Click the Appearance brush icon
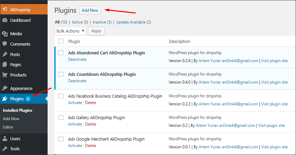Image resolution: width=296 pixels, height=155 pixels. point(5,88)
